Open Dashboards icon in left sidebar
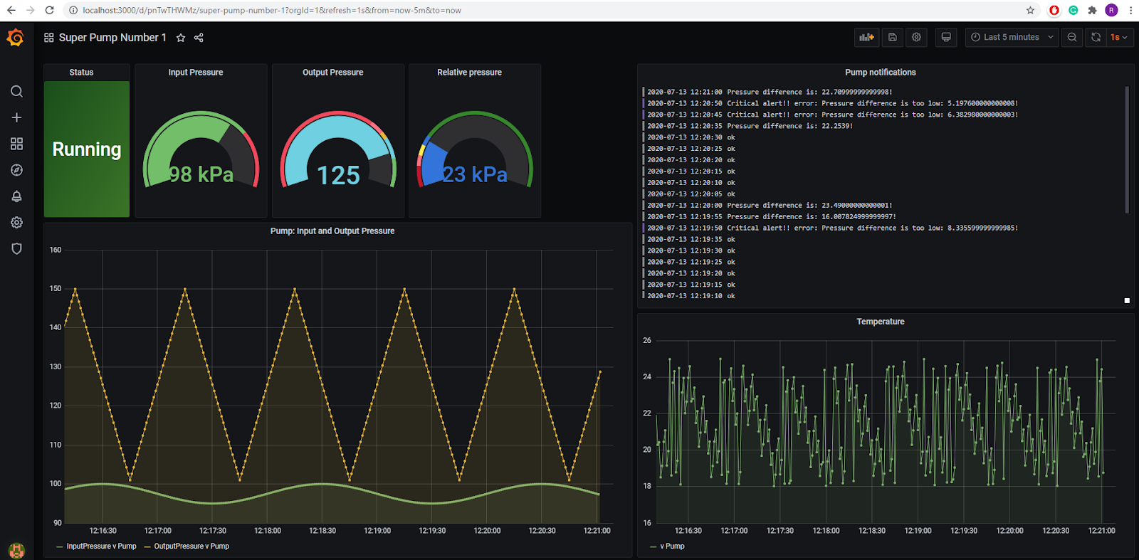The height and width of the screenshot is (560, 1139). pyautogui.click(x=16, y=144)
